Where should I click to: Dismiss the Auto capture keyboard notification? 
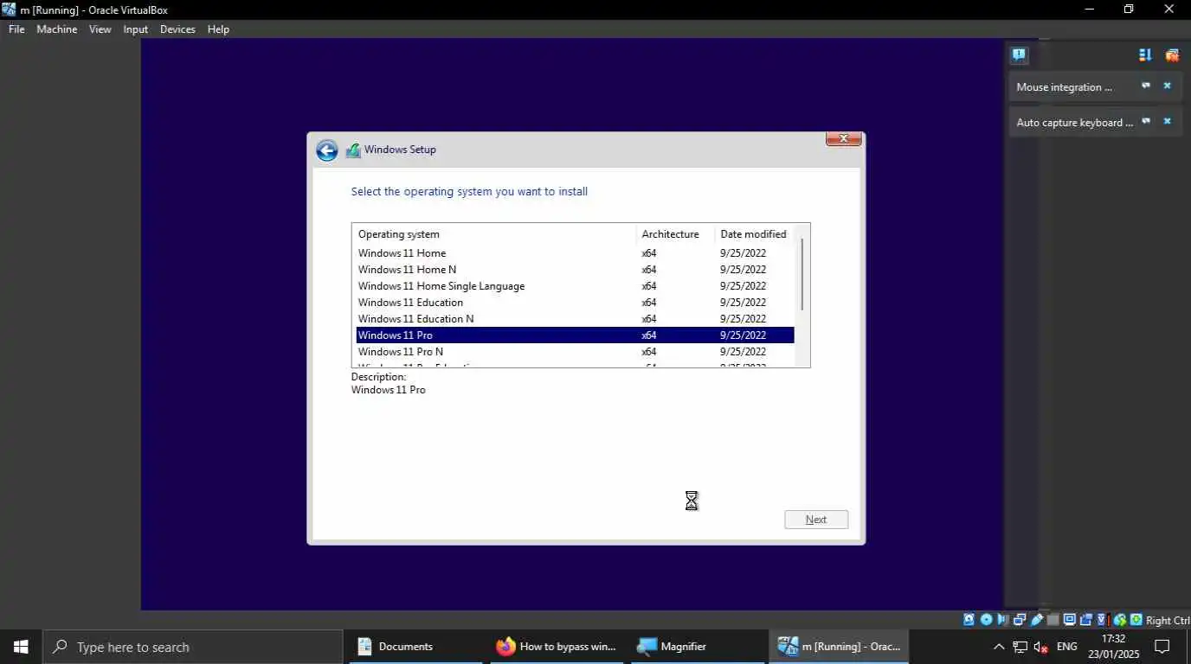[x=1167, y=122]
